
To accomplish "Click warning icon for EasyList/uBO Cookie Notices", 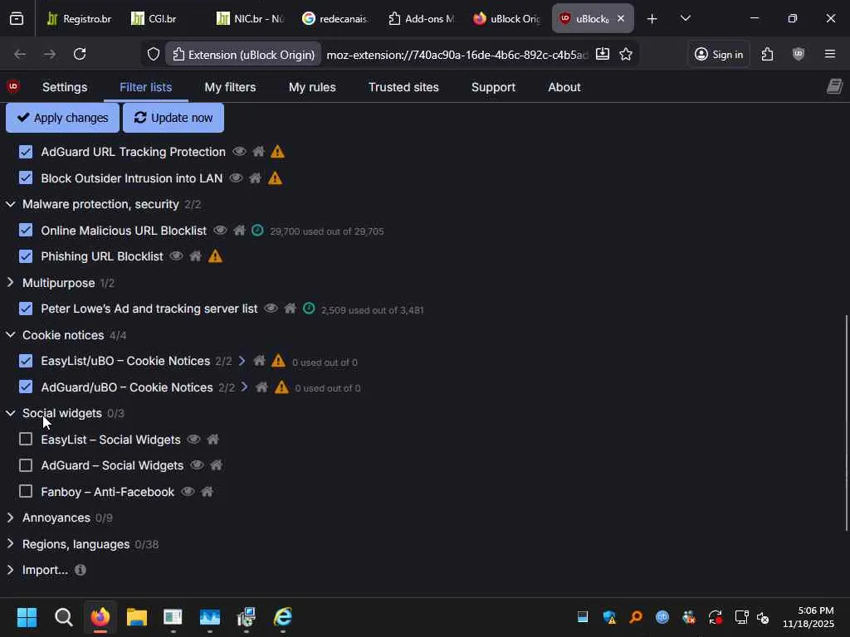I will click(x=278, y=361).
